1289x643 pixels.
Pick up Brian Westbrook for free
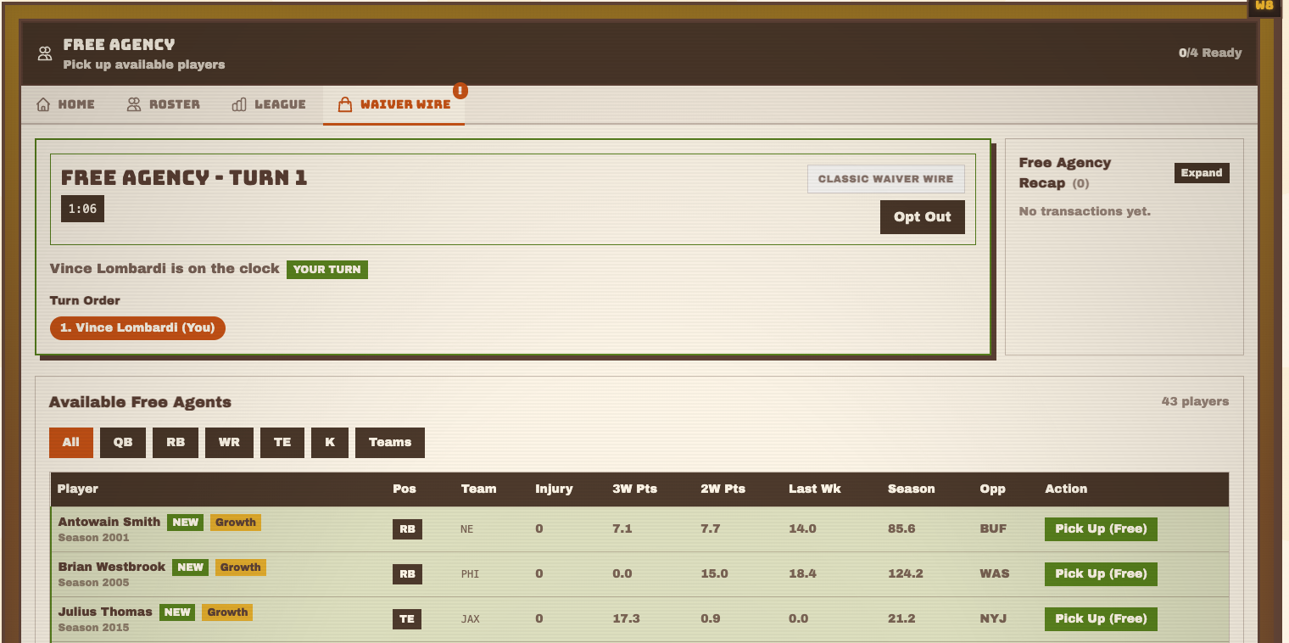click(1101, 573)
